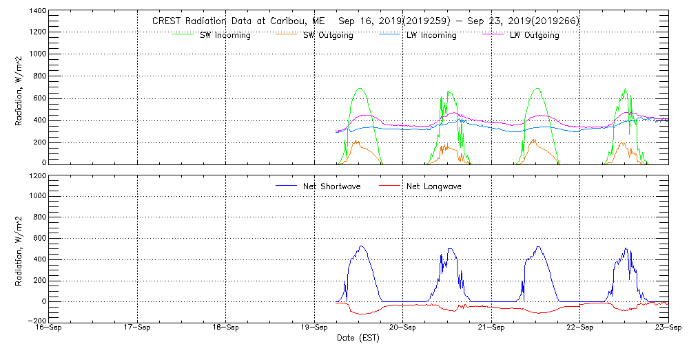Viewport: 689px width, 344px height.
Task: Click the 22-Sep date axis tick label
Action: pyautogui.click(x=579, y=329)
